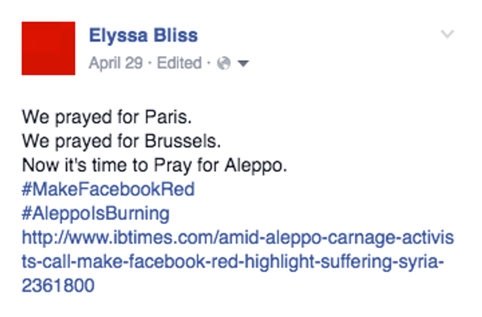Click the globe public privacy icon

pyautogui.click(x=224, y=63)
